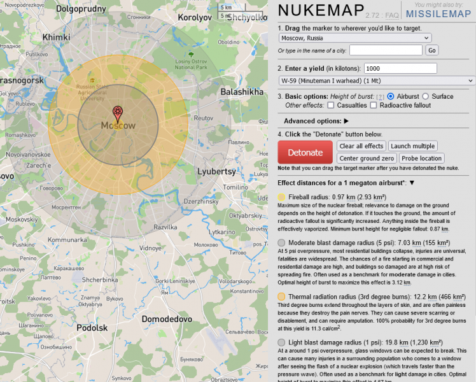Click the Losiny Ostrov park tree icon

191,55
